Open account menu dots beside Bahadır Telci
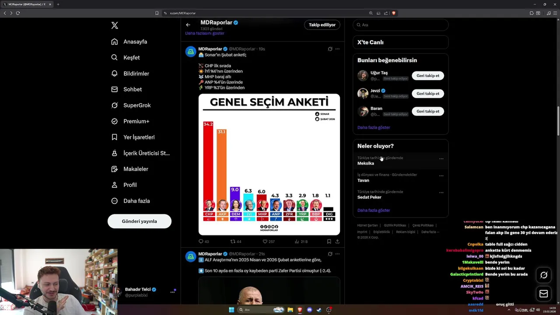This screenshot has height=315, width=560. 172,292
